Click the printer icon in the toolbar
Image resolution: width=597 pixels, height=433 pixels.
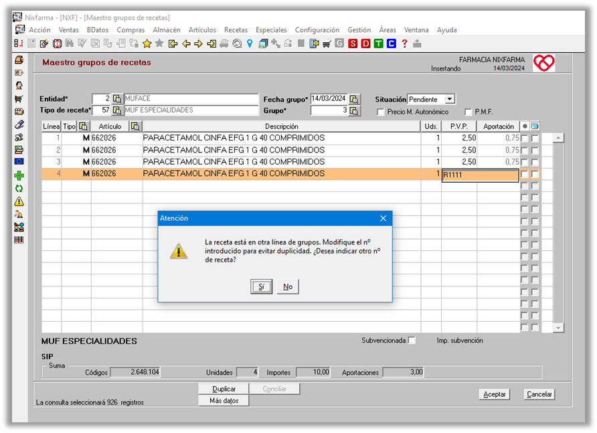224,44
